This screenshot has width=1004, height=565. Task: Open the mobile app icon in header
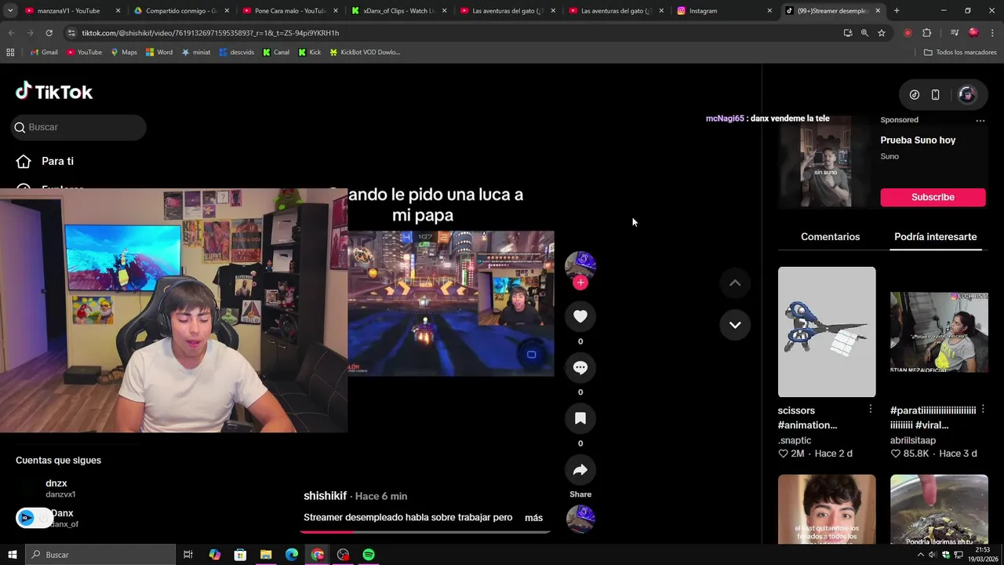click(x=935, y=95)
